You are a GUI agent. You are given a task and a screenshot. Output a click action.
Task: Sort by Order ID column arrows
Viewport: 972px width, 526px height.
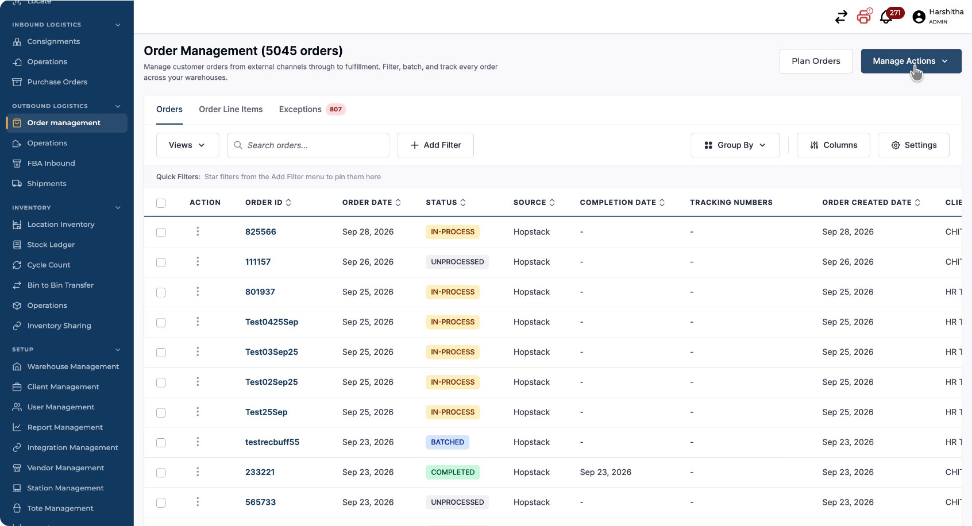click(288, 202)
